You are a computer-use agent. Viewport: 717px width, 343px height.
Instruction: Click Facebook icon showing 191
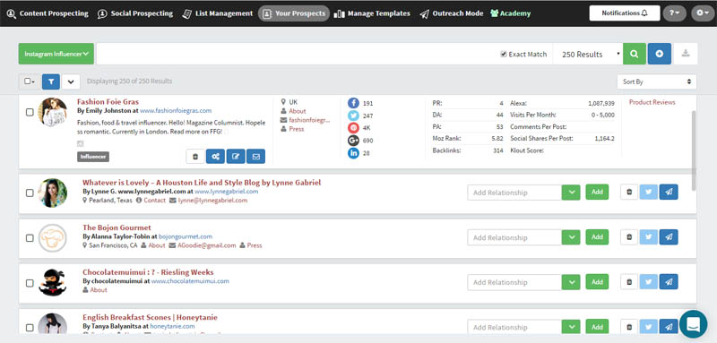[x=353, y=103]
